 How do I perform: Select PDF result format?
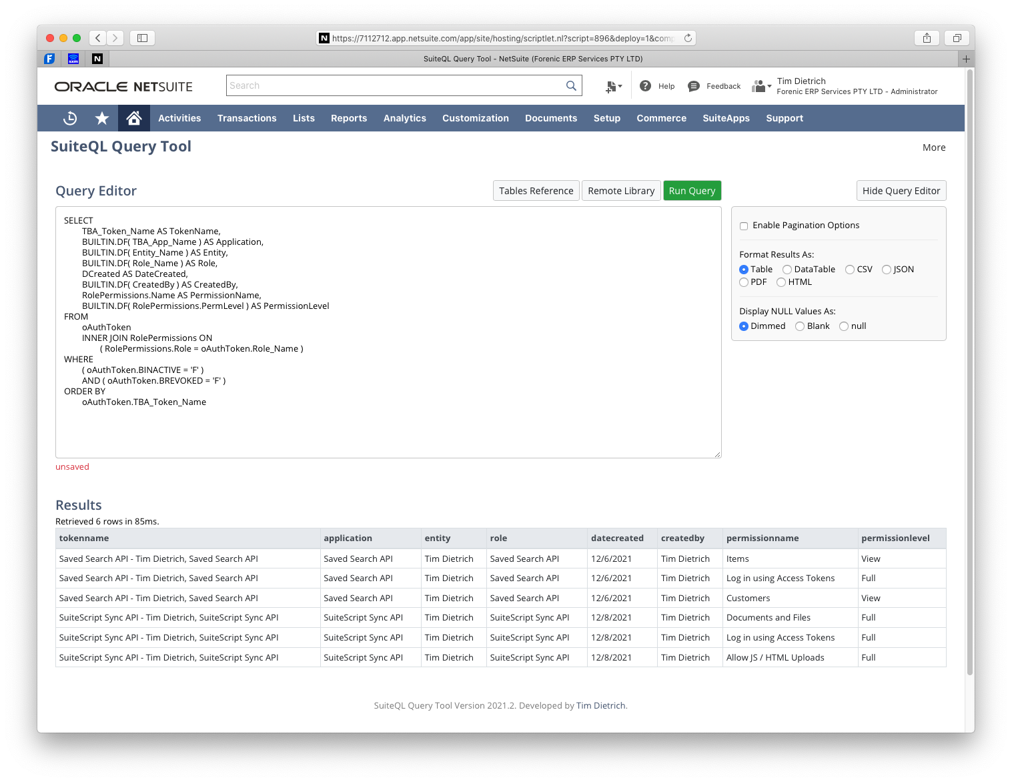click(744, 282)
